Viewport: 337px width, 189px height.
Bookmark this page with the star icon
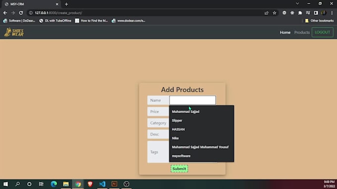click(275, 13)
